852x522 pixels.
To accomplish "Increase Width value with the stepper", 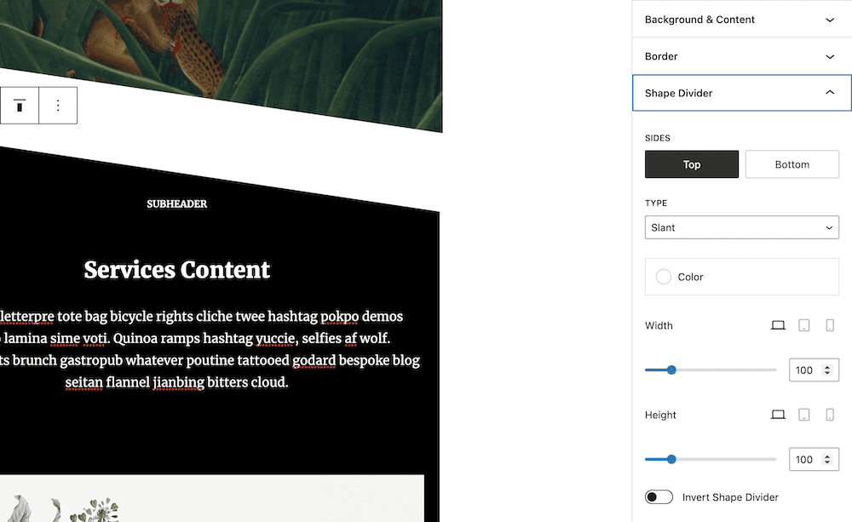I will coord(828,365).
